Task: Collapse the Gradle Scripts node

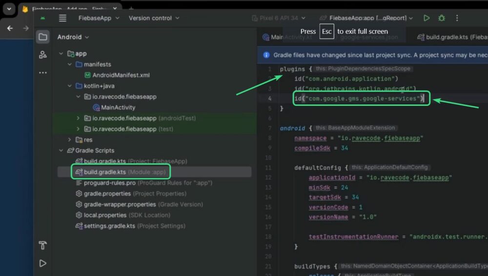Action: coord(61,150)
